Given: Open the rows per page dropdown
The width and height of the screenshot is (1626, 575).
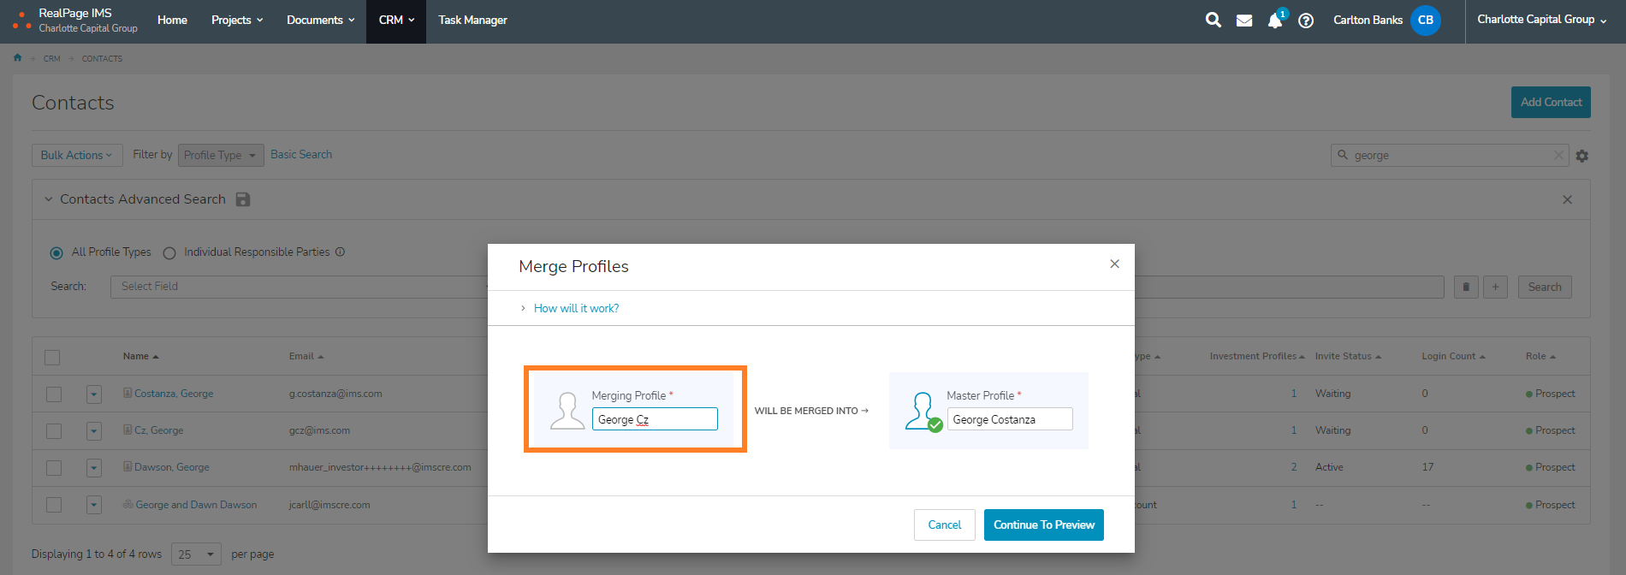Looking at the screenshot, I should point(196,554).
